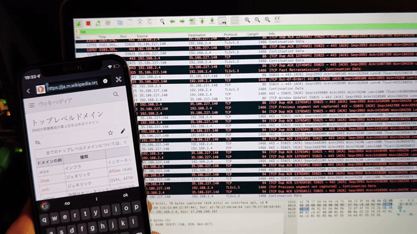Select the TCP Fast Retransmission packet row
This screenshot has height=234, width=417.
[274, 70]
